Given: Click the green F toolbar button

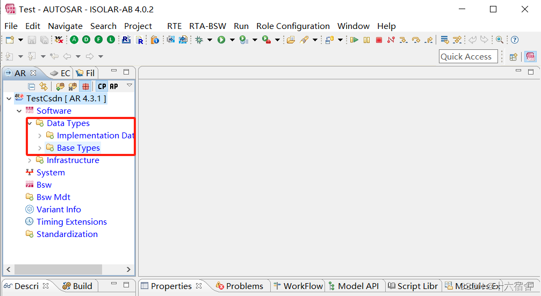Looking at the screenshot, I should (x=99, y=40).
